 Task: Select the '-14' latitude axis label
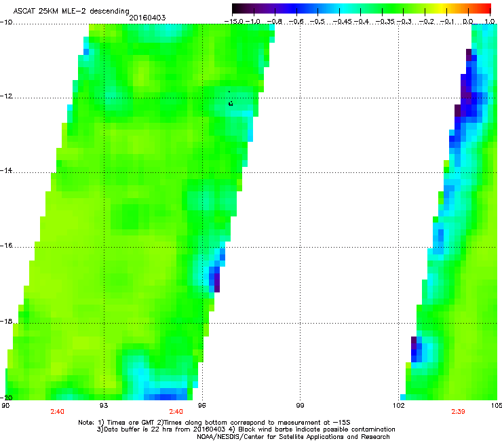6,170
